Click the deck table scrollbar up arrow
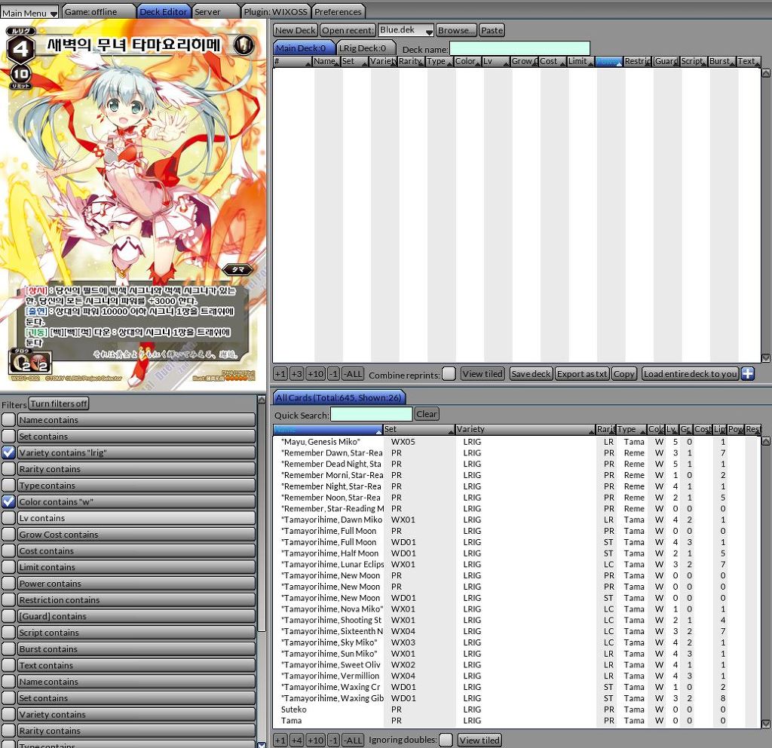This screenshot has height=748, width=772. point(766,73)
